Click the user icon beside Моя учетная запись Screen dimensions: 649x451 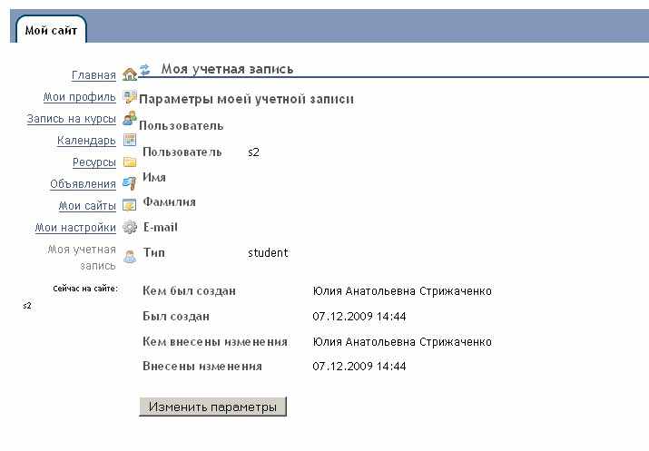(x=130, y=257)
